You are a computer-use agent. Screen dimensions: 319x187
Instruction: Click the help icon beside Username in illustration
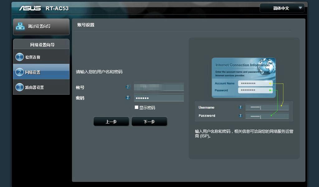240,107
